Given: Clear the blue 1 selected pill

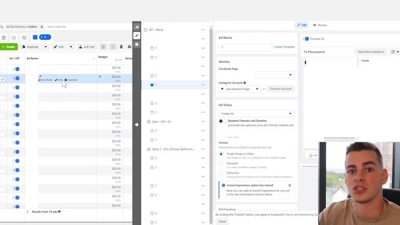Looking at the screenshot, I should 45,37.
